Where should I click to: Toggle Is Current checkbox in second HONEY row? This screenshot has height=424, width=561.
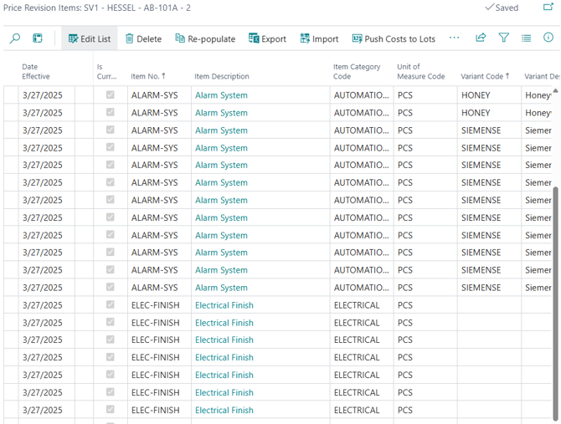111,112
